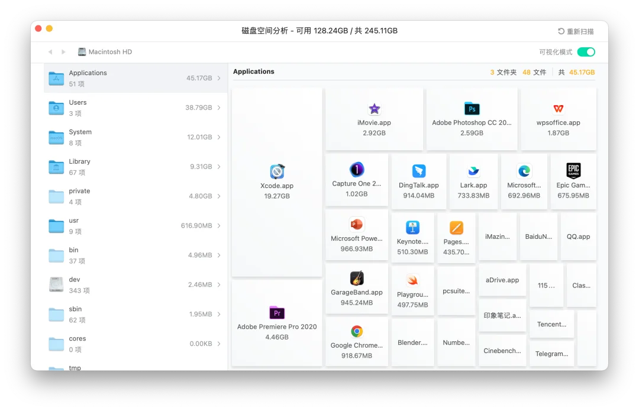Open the Numbers tile
The width and height of the screenshot is (639, 411).
coord(456,342)
